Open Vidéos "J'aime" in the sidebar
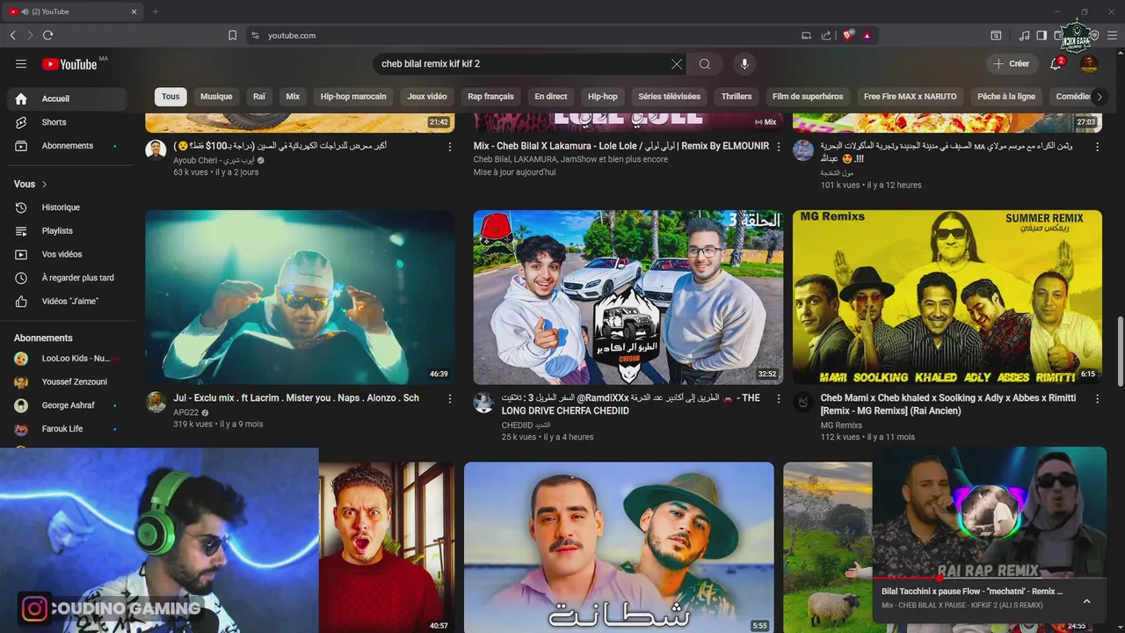1125x633 pixels. click(x=69, y=302)
